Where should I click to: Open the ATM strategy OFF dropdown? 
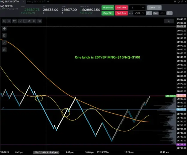click(x=139, y=13)
